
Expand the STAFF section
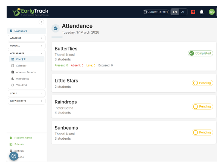coord(27,93)
